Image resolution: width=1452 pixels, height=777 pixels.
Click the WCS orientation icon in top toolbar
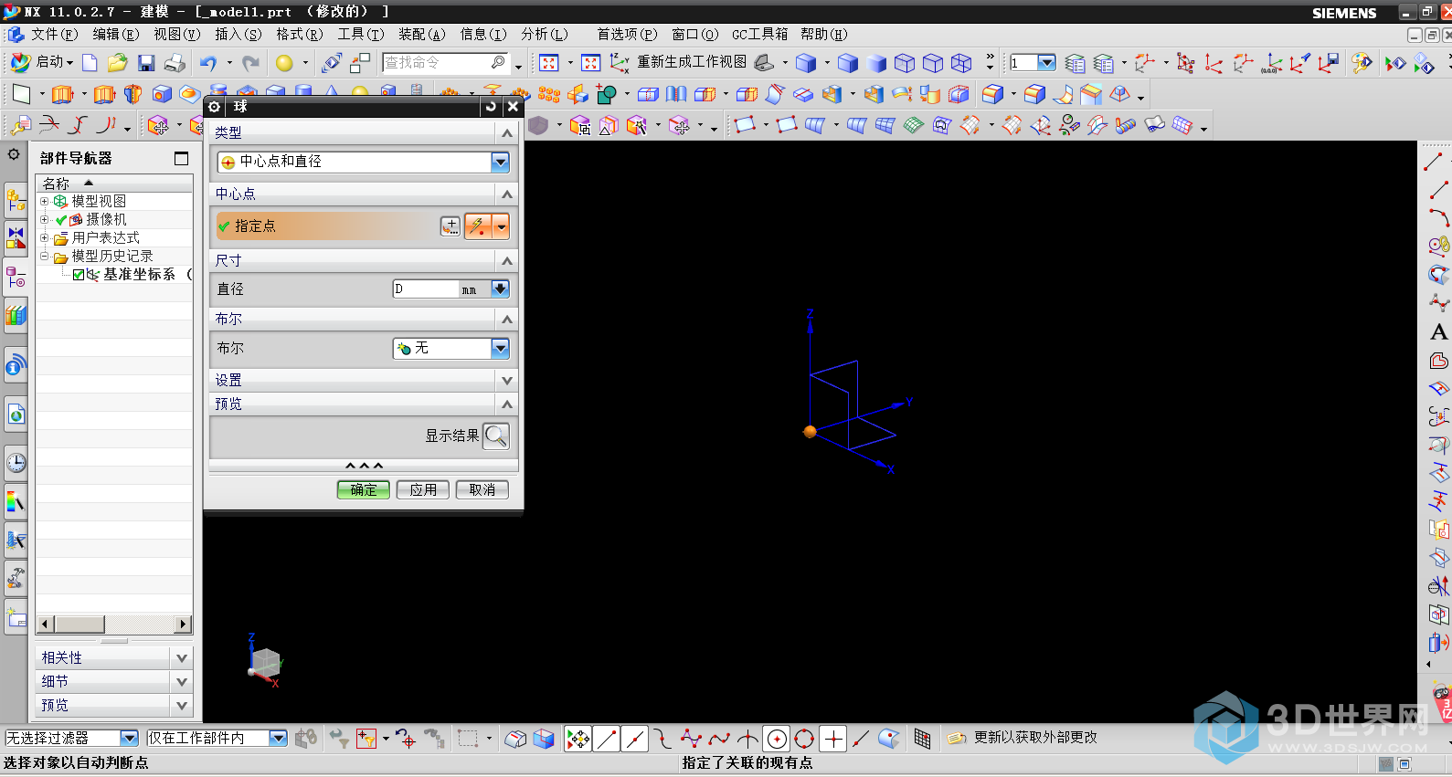click(620, 63)
